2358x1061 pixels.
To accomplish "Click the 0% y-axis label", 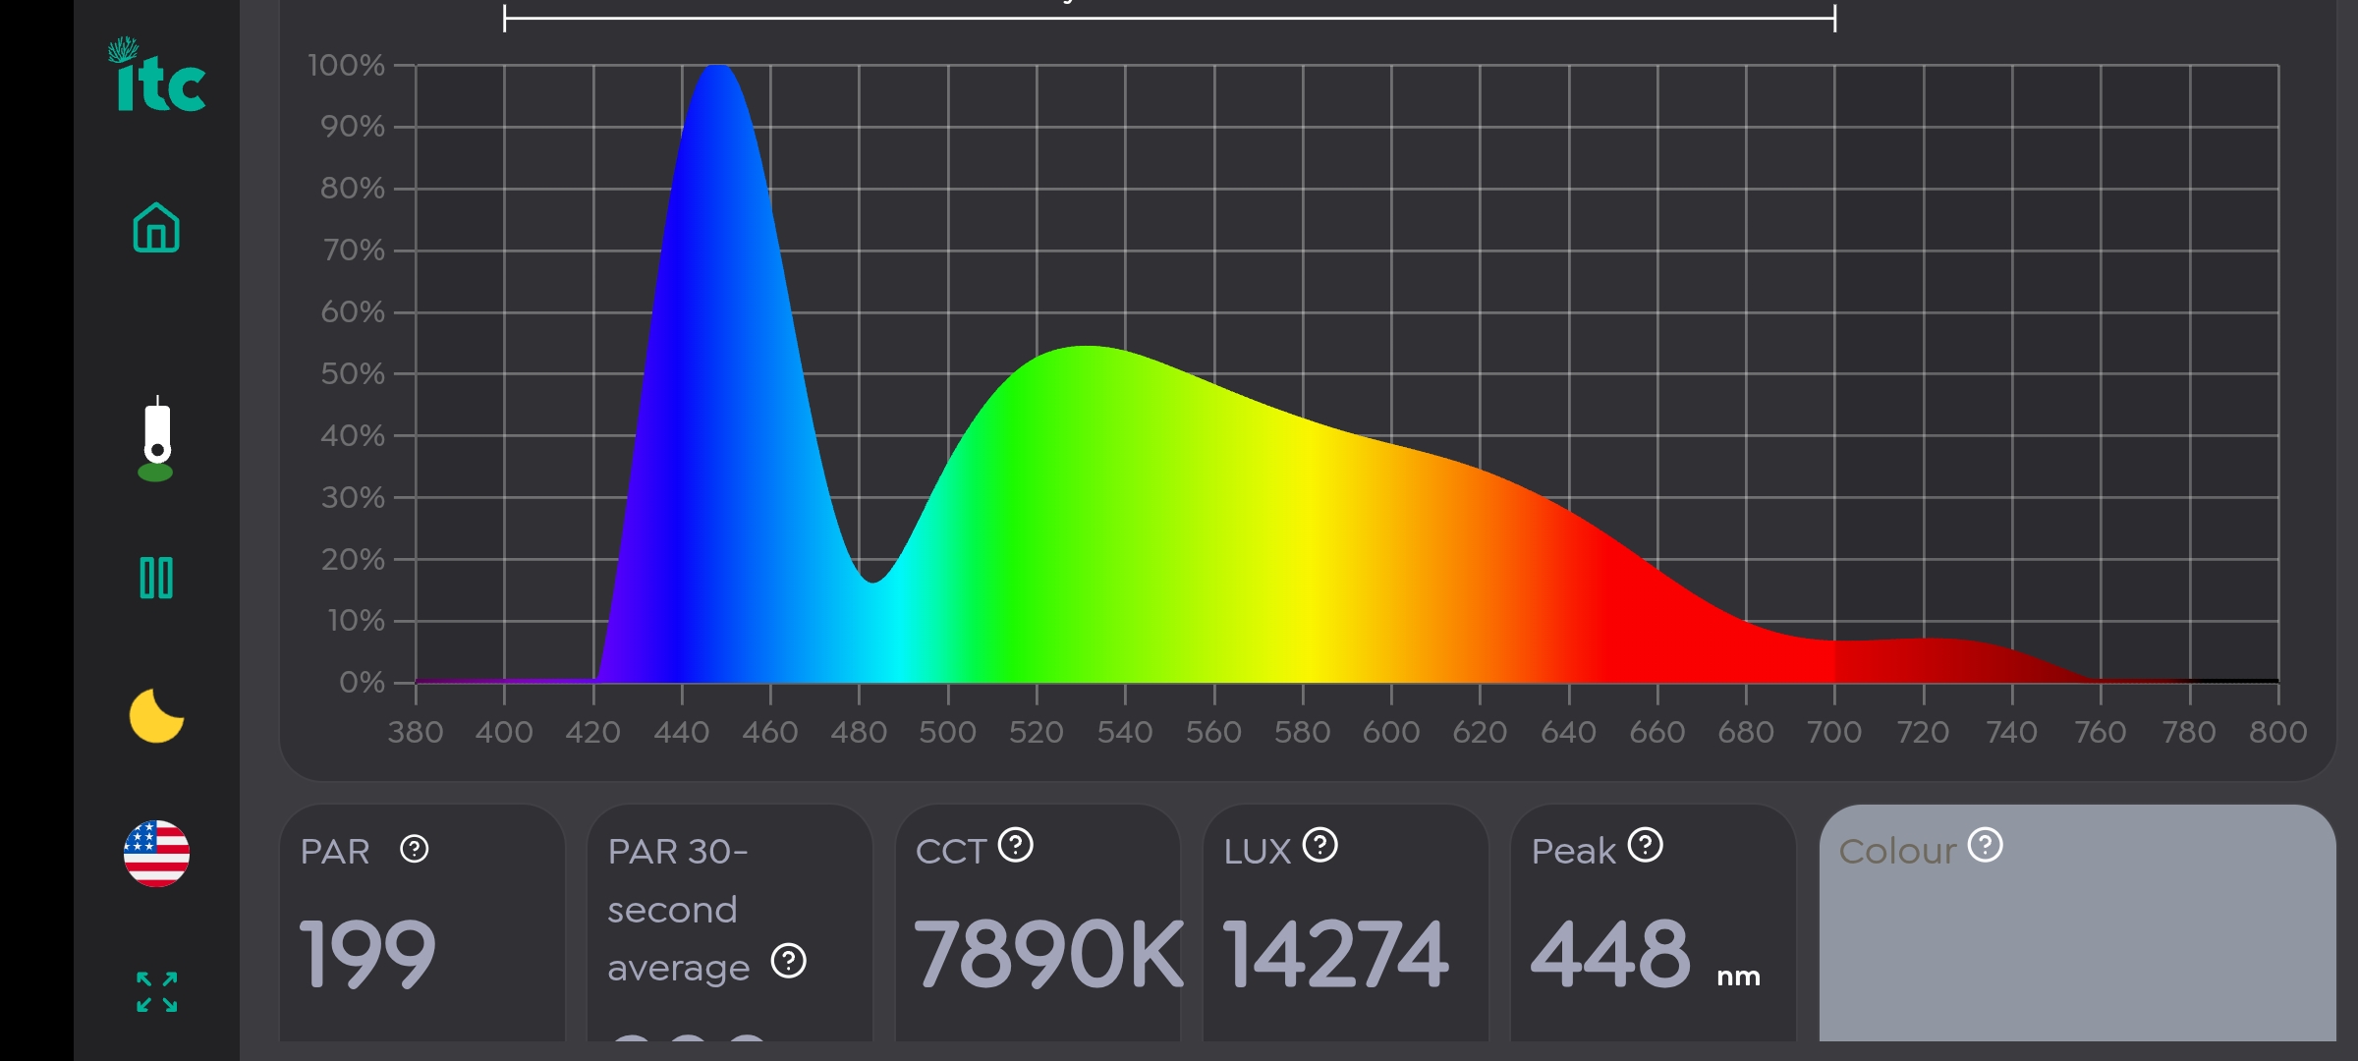I will click(362, 682).
